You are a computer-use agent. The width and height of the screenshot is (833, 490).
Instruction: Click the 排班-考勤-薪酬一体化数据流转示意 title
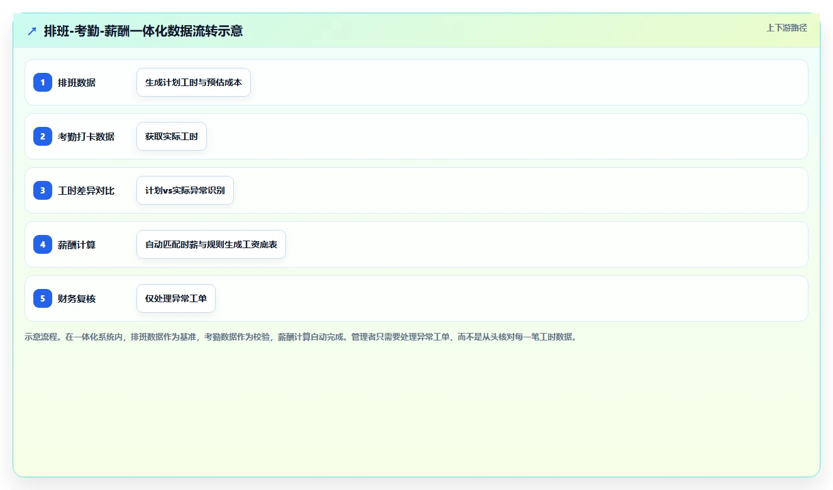[143, 31]
